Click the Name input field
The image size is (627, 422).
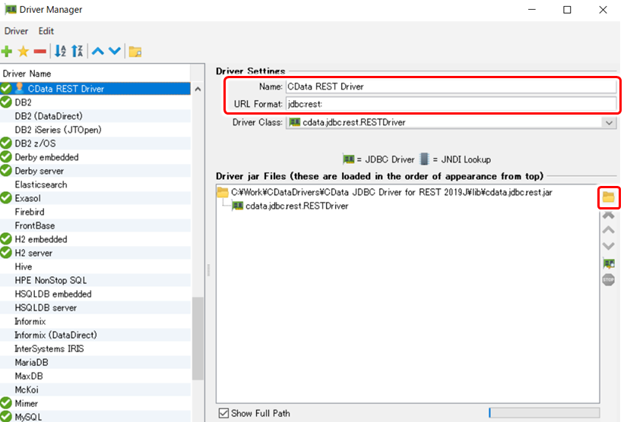[x=451, y=87]
